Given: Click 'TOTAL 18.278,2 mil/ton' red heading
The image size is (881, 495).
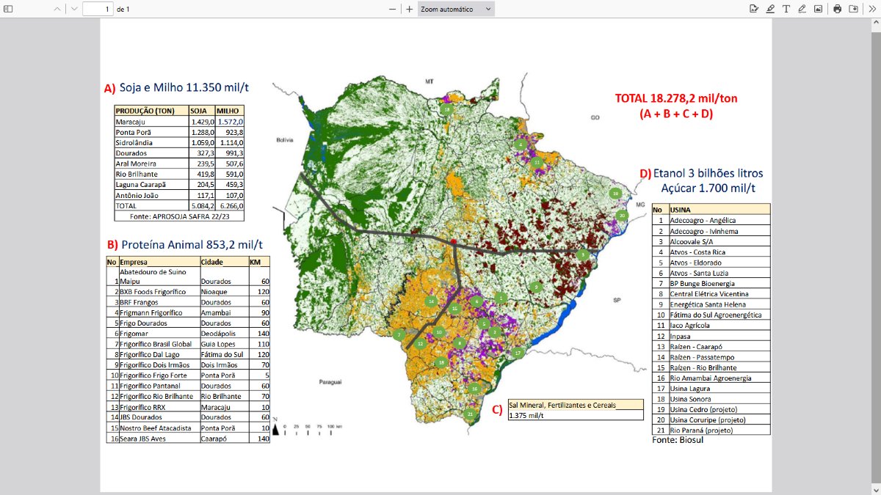Looking at the screenshot, I should click(676, 98).
